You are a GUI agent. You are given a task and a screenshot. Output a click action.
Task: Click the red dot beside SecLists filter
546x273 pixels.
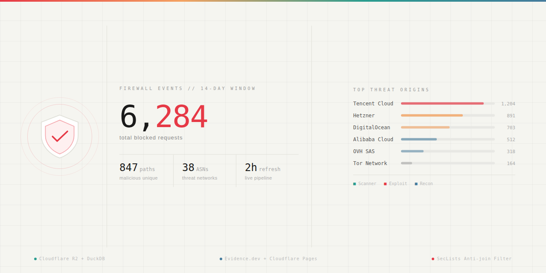[x=432, y=258]
